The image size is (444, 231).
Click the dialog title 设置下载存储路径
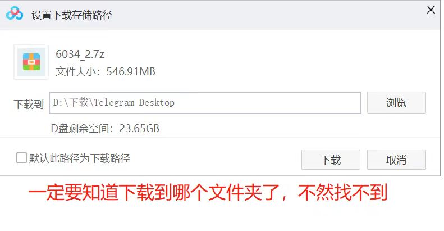[72, 15]
